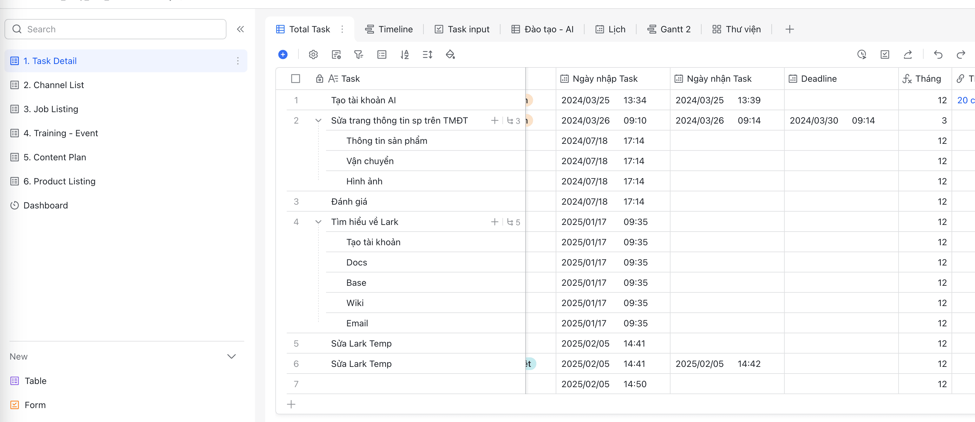Expand the New section chevron
This screenshot has width=975, height=422.
click(x=231, y=357)
